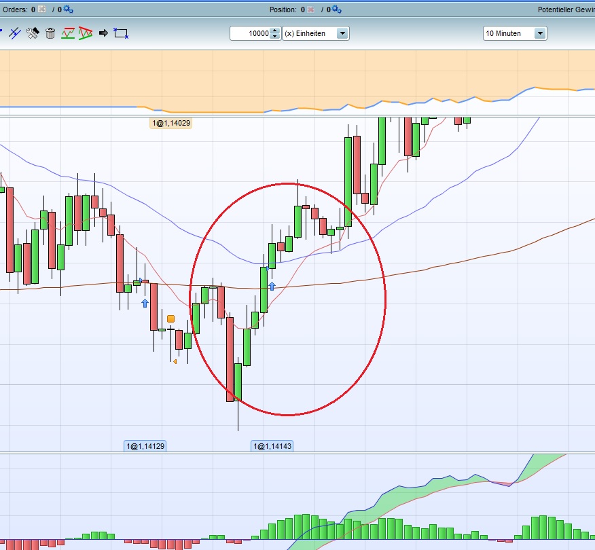Close position with the X beside Position
595x550 pixels.
(x=311, y=10)
